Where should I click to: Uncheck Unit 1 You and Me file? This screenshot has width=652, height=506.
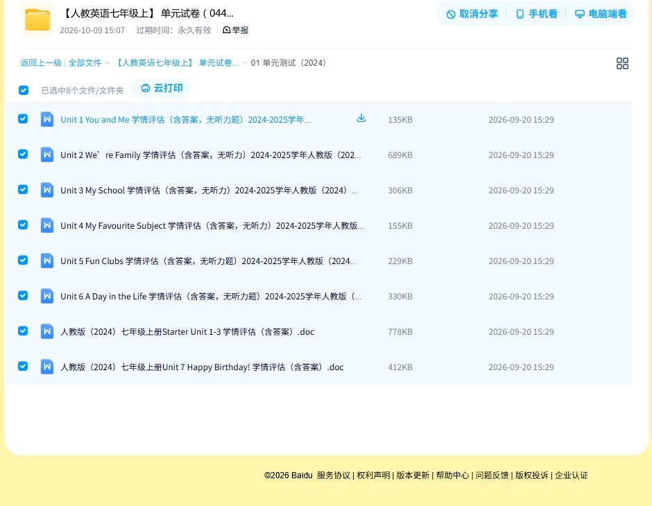coord(23,119)
